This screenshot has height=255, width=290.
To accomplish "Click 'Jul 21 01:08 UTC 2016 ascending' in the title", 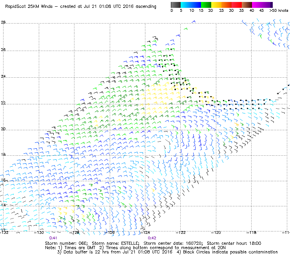I will tap(120, 7).
